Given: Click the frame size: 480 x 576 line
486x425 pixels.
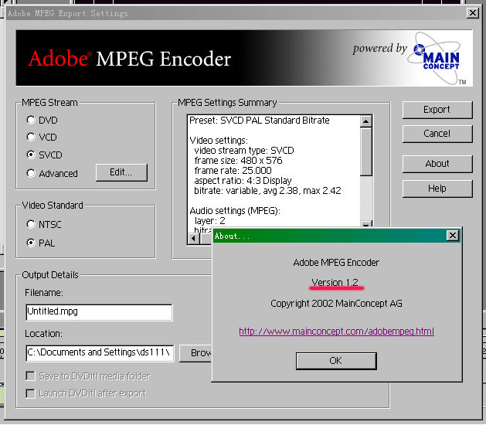Looking at the screenshot, I should tap(238, 161).
